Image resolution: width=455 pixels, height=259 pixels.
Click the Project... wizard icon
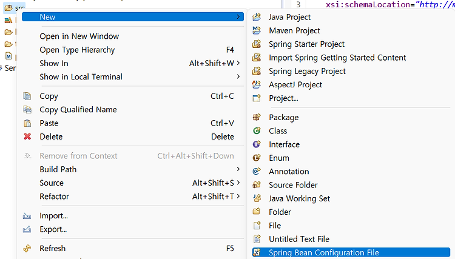(x=257, y=98)
